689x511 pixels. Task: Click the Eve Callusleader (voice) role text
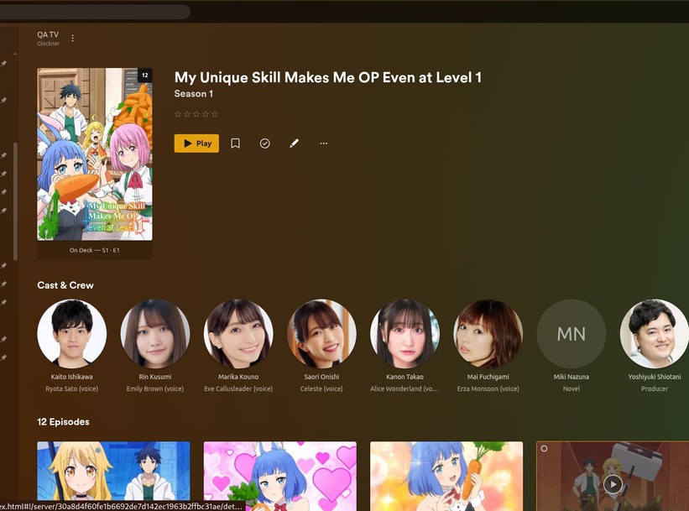pyautogui.click(x=238, y=388)
